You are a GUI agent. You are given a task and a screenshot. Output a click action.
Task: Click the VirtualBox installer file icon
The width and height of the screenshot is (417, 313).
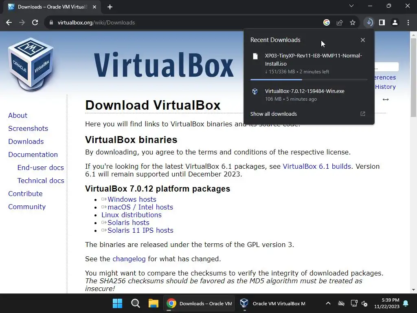pyautogui.click(x=255, y=92)
